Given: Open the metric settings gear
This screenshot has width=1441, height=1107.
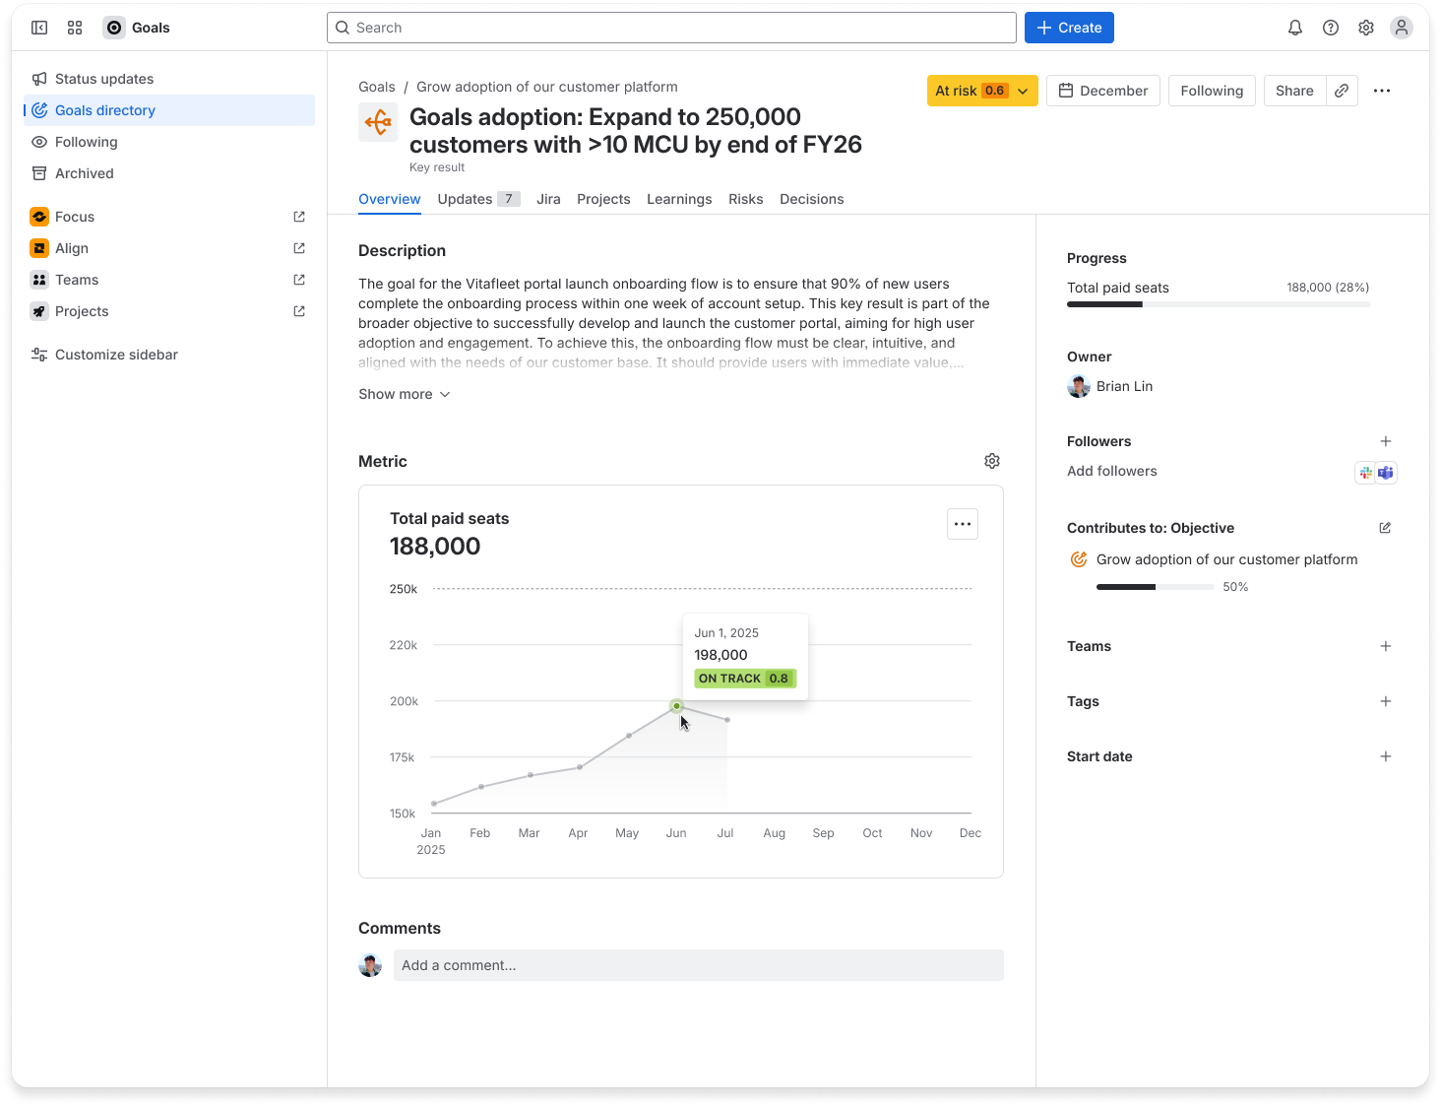Looking at the screenshot, I should click(x=991, y=460).
